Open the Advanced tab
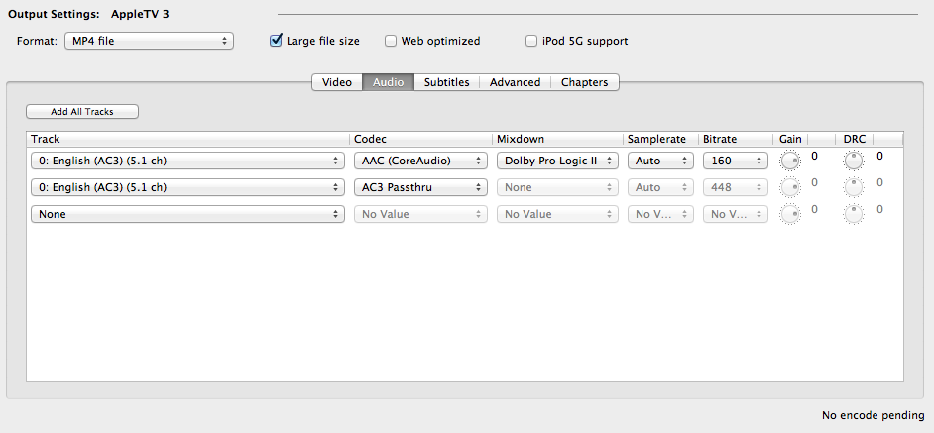 516,82
